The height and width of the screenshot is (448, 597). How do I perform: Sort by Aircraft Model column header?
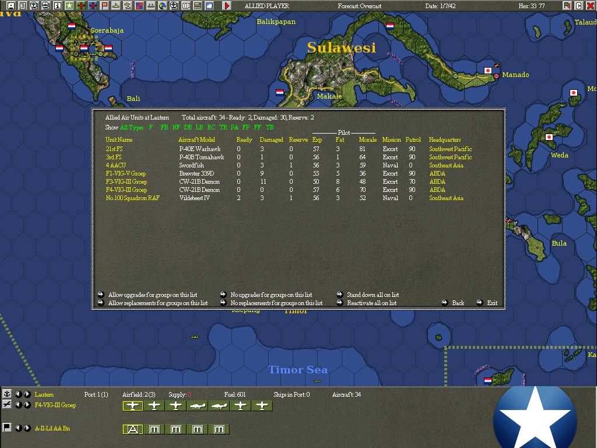point(197,140)
